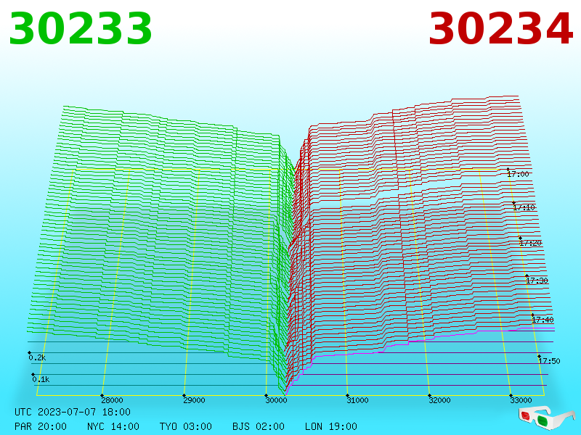Click the BJS 02:00 time

(259, 426)
